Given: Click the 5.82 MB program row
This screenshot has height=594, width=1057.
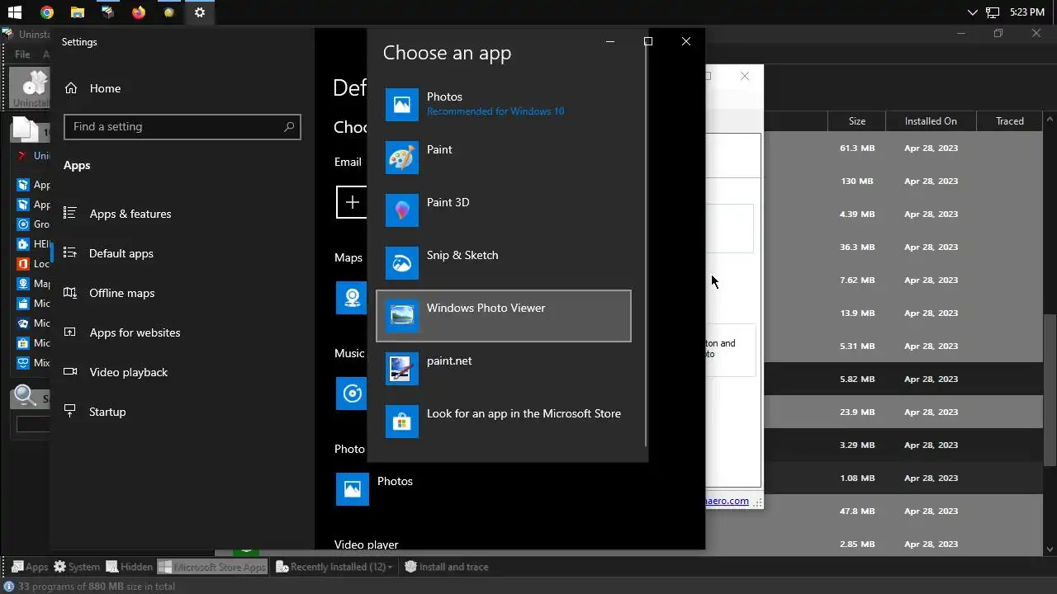Looking at the screenshot, I should coord(903,379).
